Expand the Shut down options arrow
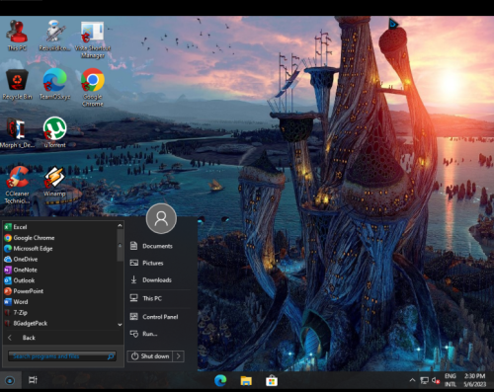 [x=179, y=356]
